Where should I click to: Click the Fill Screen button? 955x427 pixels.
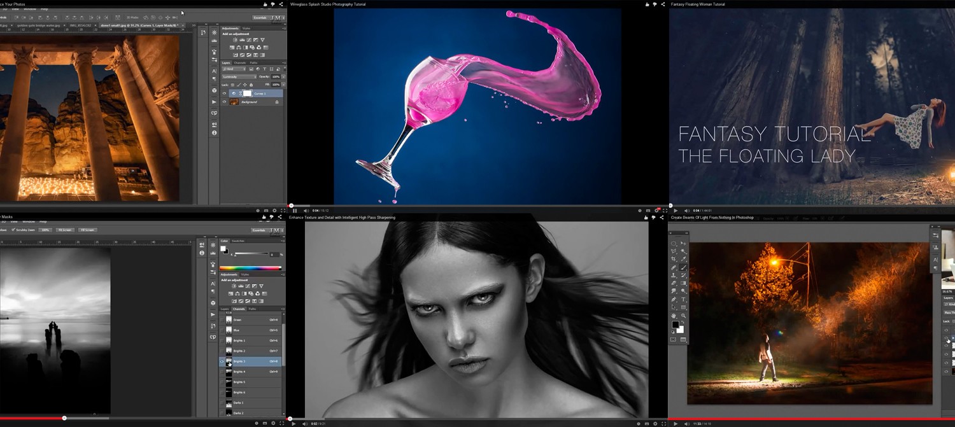[x=88, y=230]
